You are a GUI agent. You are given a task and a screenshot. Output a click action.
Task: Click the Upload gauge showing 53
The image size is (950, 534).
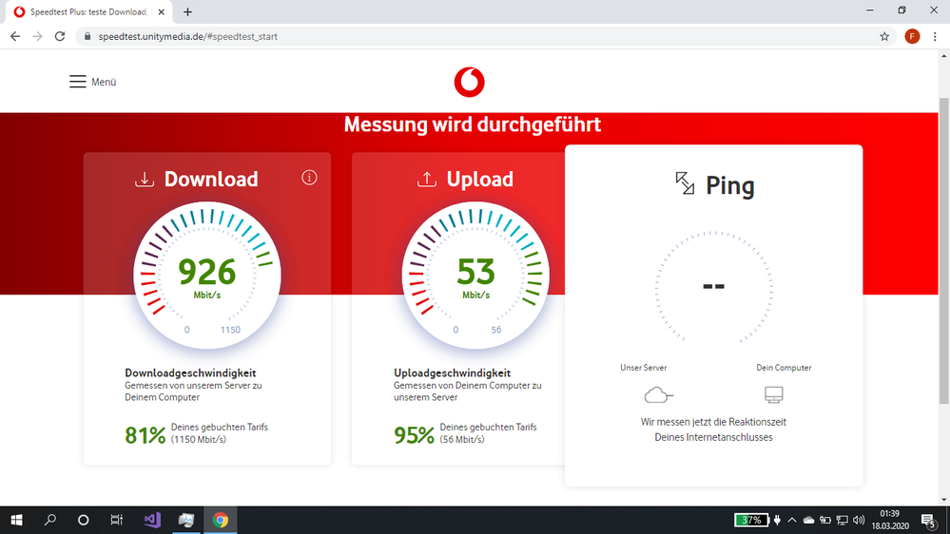click(x=475, y=276)
